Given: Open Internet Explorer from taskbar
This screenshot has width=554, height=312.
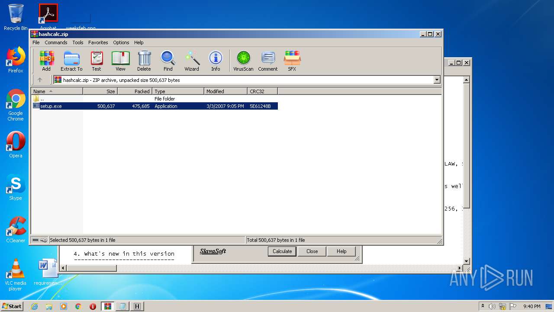Looking at the screenshot, I should (x=34, y=306).
